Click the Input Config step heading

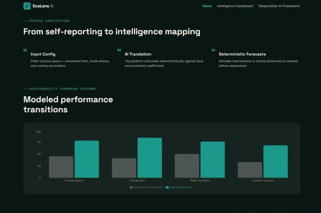43,54
